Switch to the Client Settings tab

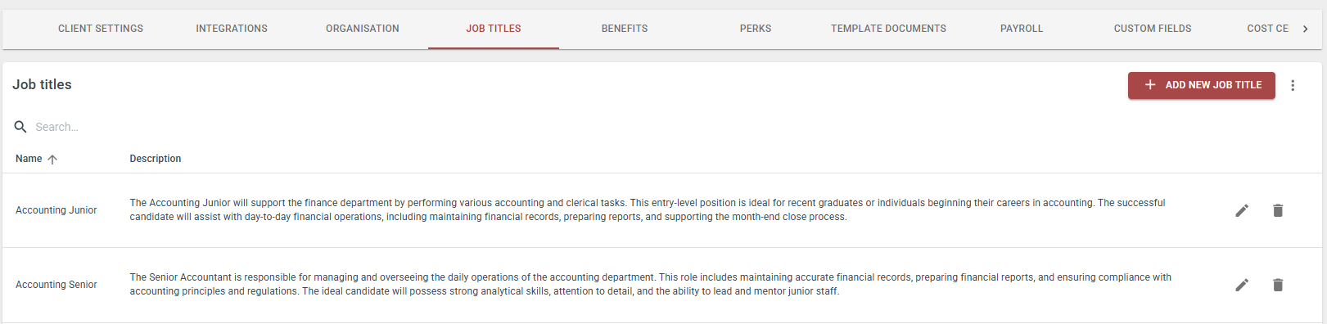coord(101,29)
